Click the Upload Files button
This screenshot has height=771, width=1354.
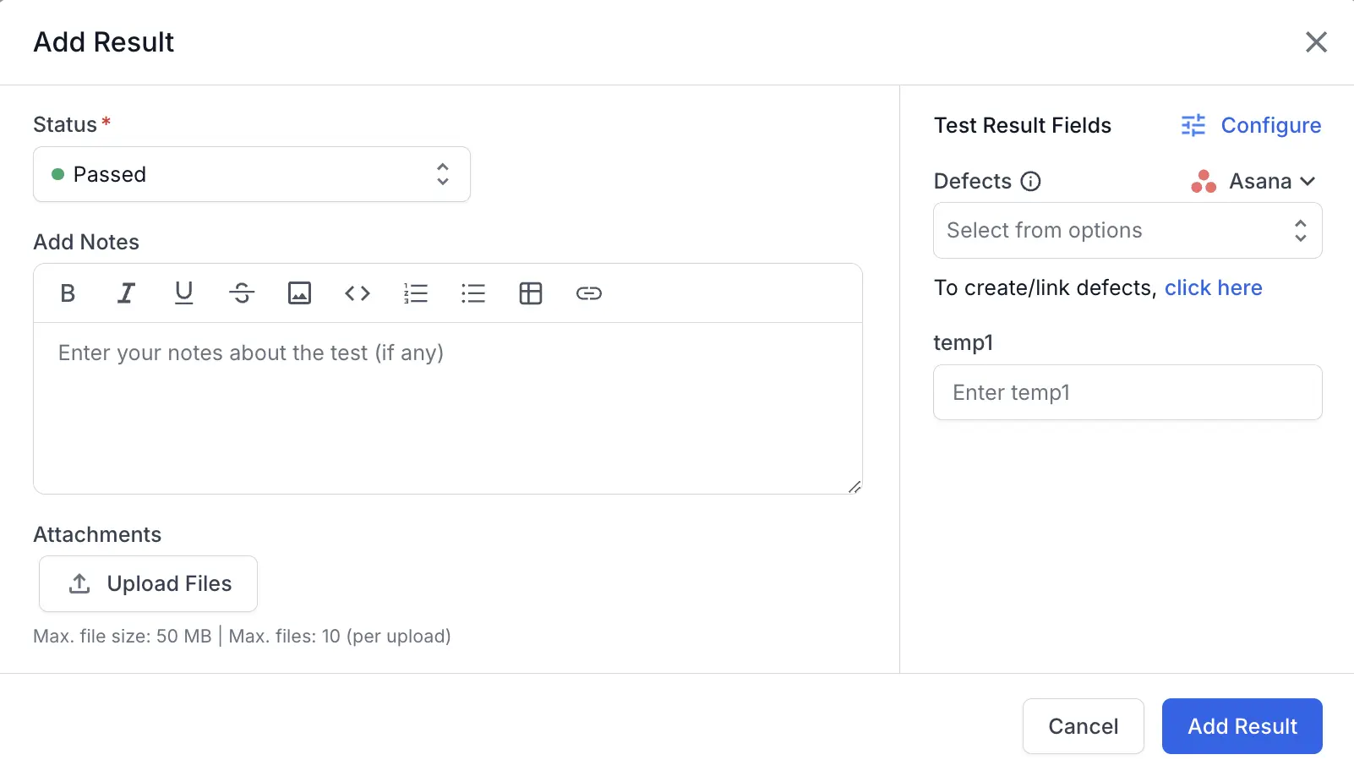149,583
